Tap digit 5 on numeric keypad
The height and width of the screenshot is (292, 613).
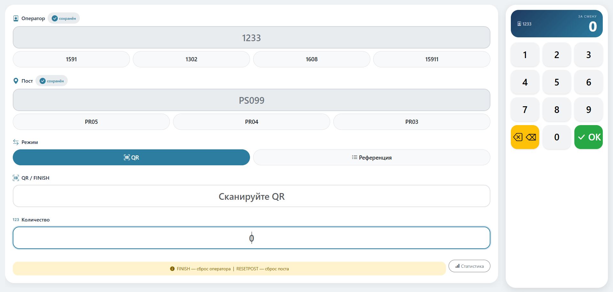point(557,82)
